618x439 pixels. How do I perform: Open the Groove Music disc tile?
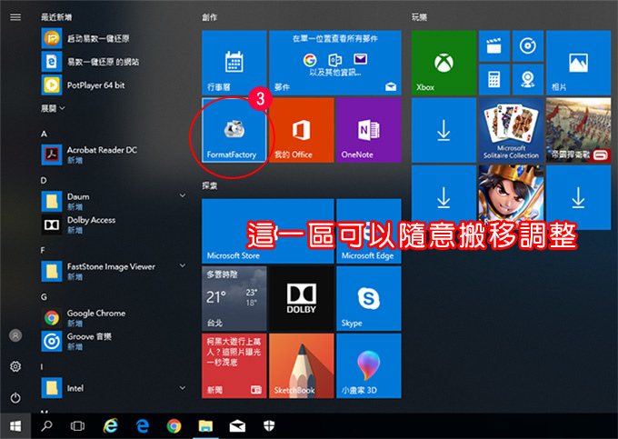(528, 46)
